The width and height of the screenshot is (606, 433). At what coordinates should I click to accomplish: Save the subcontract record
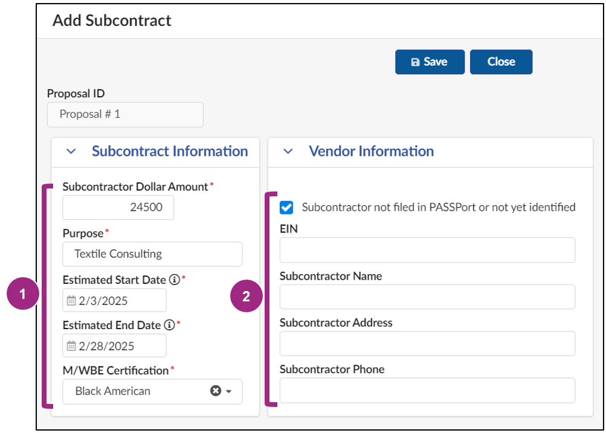pyautogui.click(x=430, y=62)
